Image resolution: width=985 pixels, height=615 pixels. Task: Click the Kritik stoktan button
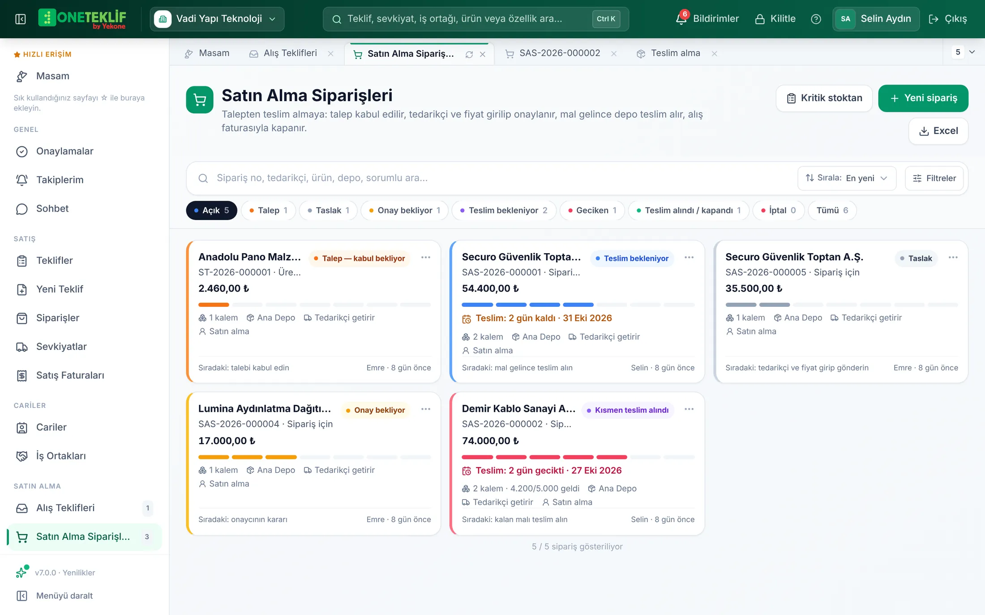click(x=824, y=98)
